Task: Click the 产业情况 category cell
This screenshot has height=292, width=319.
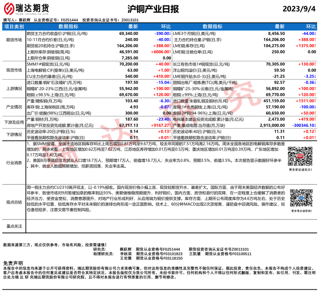Action: (x=14, y=106)
